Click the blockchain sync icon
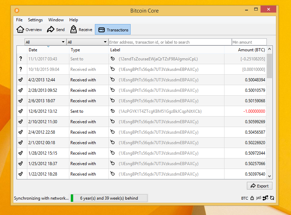The height and width of the screenshot is (215, 291). pos(272,198)
